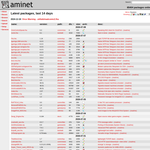This screenshot has height=150, width=150.
Task: Toggle the blue butterfly MorphOS filter in Showing
Action: tap(136, 14)
